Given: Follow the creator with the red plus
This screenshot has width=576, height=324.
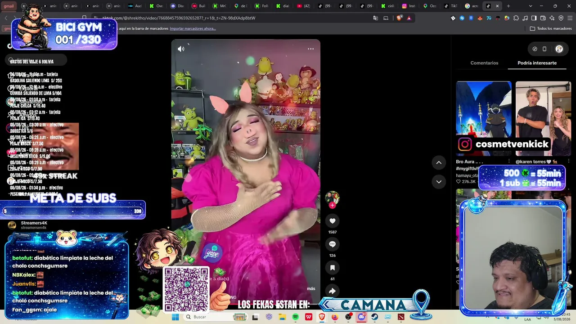Looking at the screenshot, I should (x=332, y=205).
